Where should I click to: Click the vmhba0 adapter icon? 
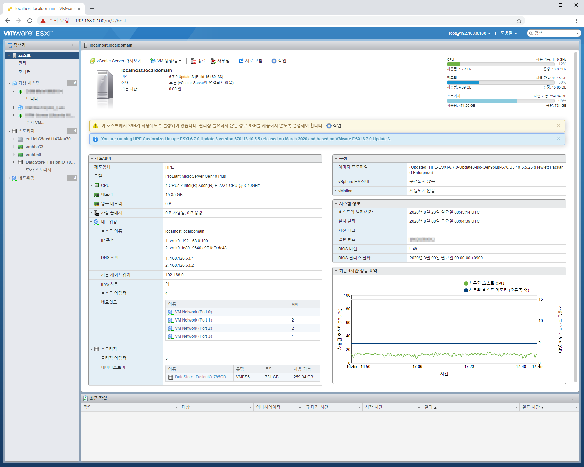[x=20, y=155]
